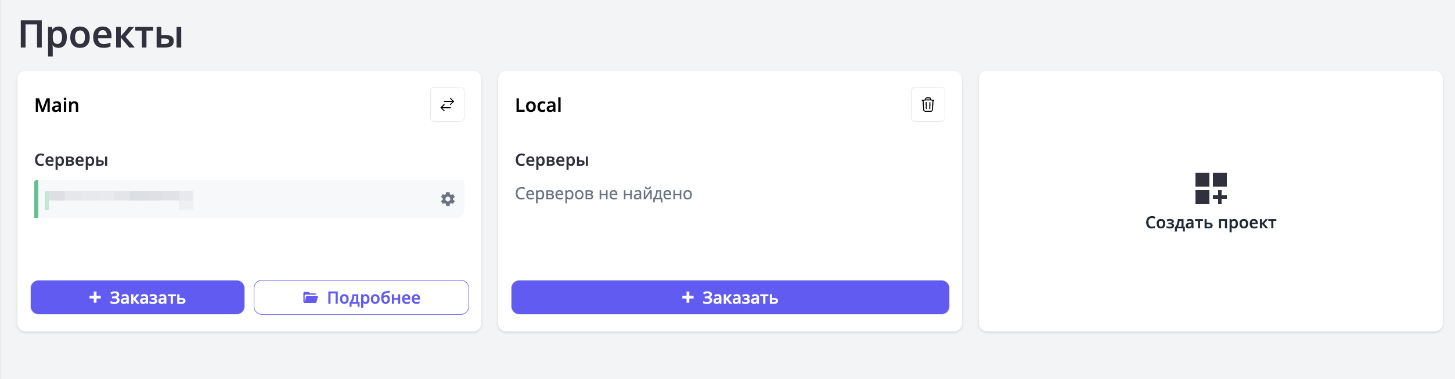Image resolution: width=1455 pixels, height=379 pixels.
Task: Click the swap arrows icon on Main project
Action: [447, 104]
